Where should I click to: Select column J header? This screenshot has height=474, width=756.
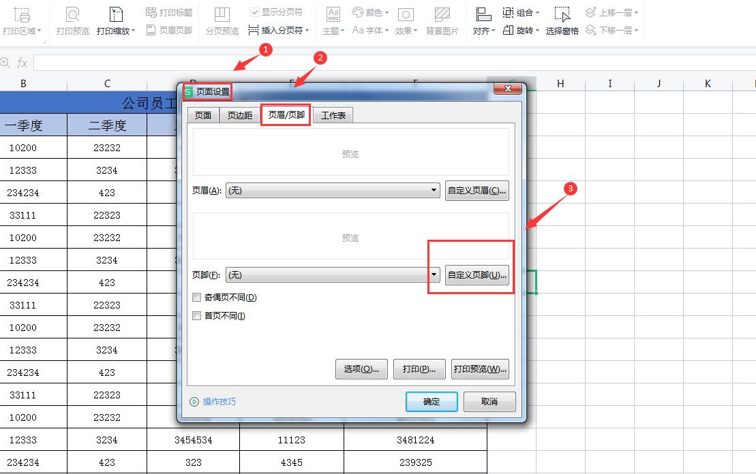click(x=659, y=83)
